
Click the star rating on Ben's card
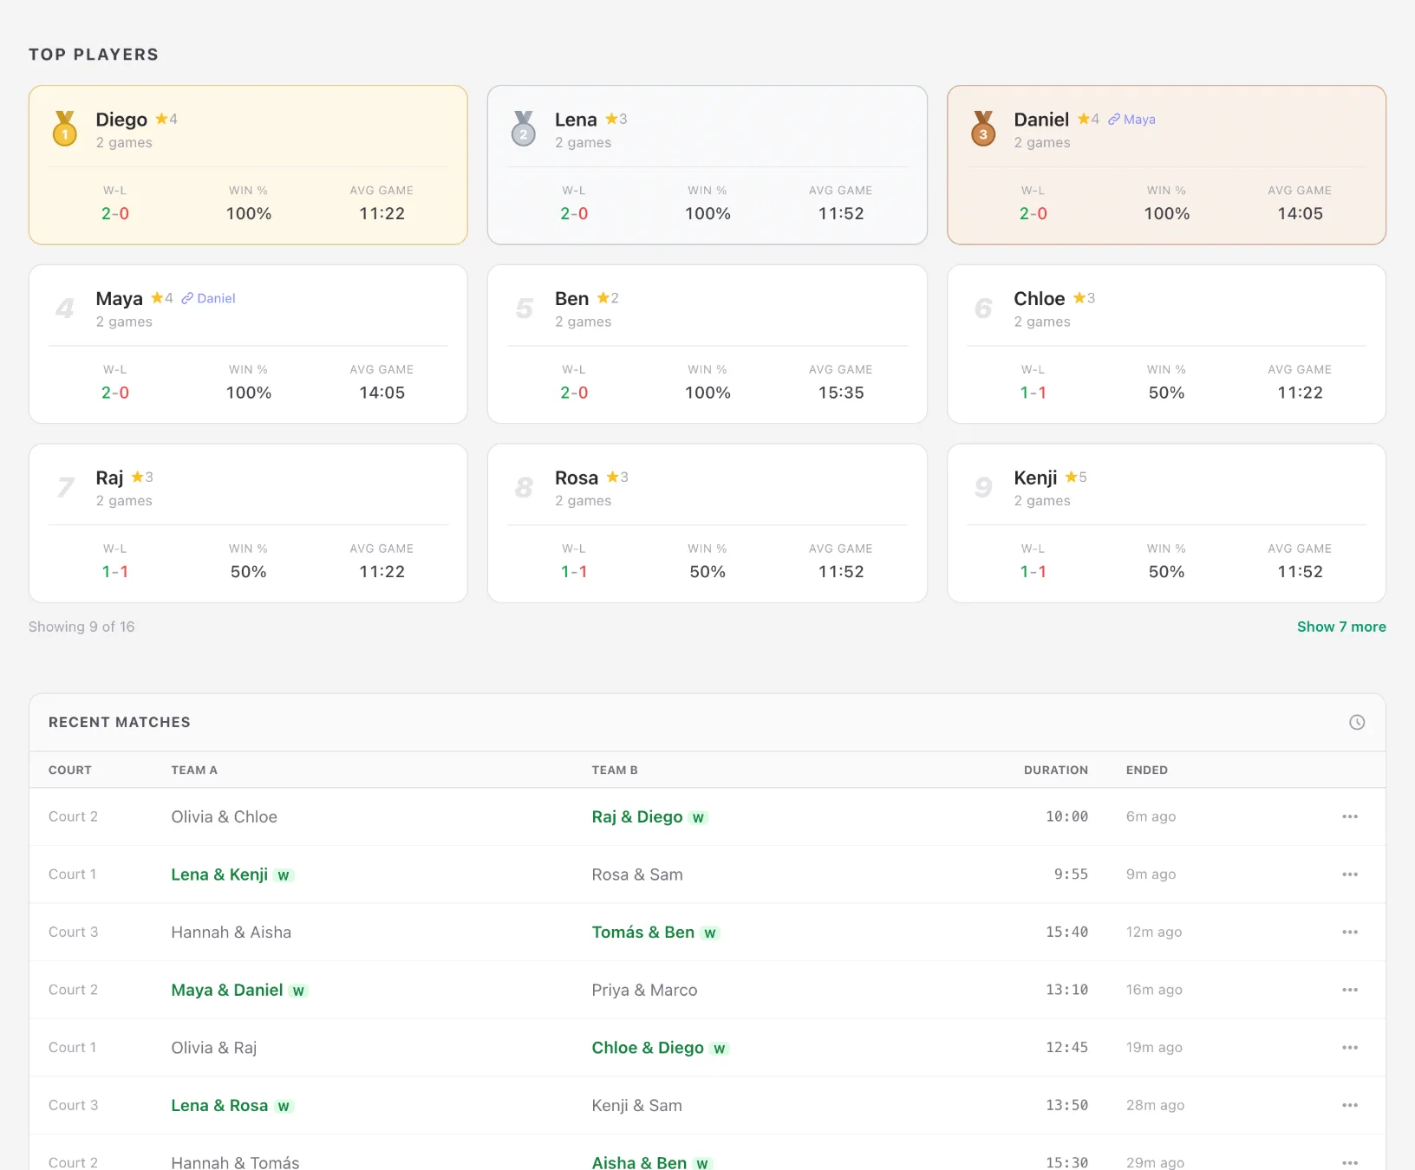pos(608,298)
